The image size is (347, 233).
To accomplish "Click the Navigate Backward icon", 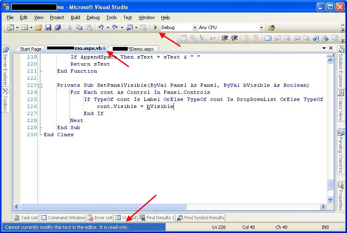I will click(x=129, y=27).
